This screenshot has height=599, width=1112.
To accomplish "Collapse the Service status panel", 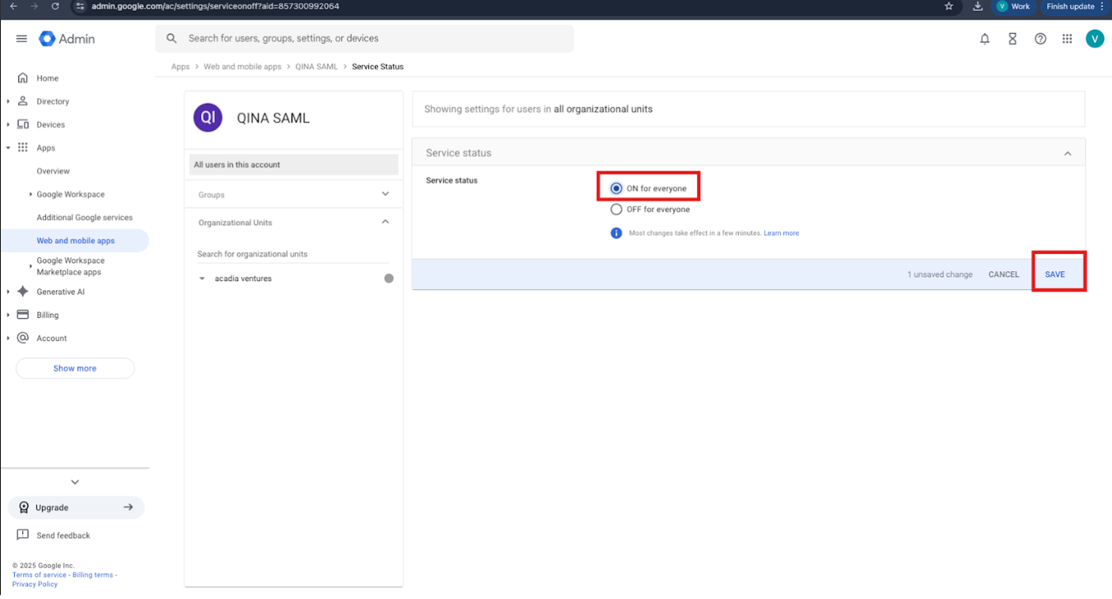I will (1068, 153).
